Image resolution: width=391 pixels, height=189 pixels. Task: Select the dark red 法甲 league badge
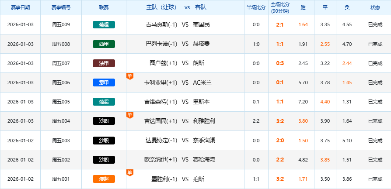[104, 63]
